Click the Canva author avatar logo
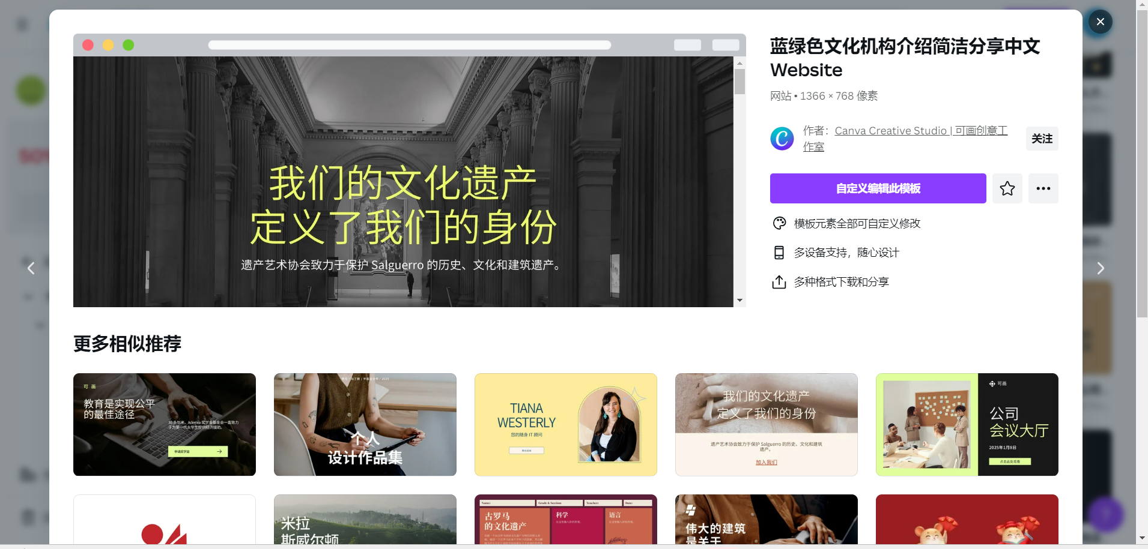 (x=782, y=139)
